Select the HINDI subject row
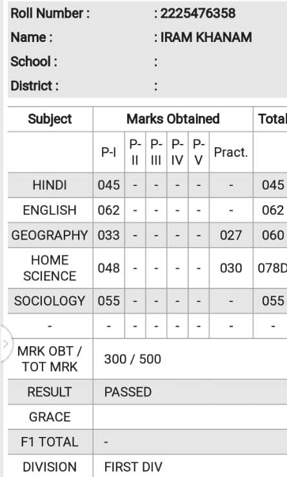The image size is (287, 477). pos(148,185)
